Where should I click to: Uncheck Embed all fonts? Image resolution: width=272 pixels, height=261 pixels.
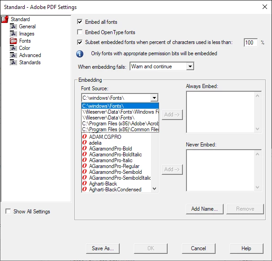(x=80, y=22)
